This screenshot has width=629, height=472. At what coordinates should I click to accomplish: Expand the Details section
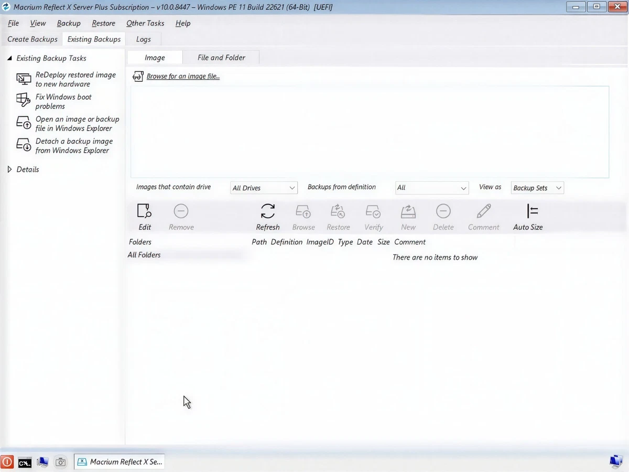click(x=9, y=169)
